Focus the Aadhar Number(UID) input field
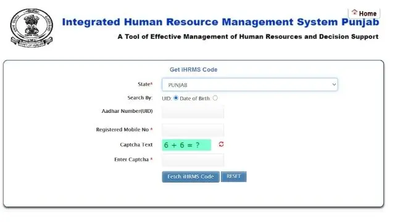This screenshot has height=222, width=395. click(193, 112)
